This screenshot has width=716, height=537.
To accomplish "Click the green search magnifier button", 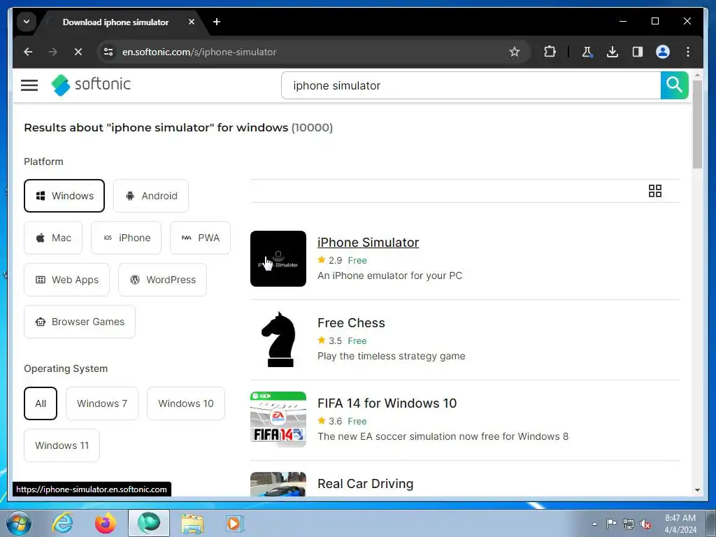I will click(674, 85).
